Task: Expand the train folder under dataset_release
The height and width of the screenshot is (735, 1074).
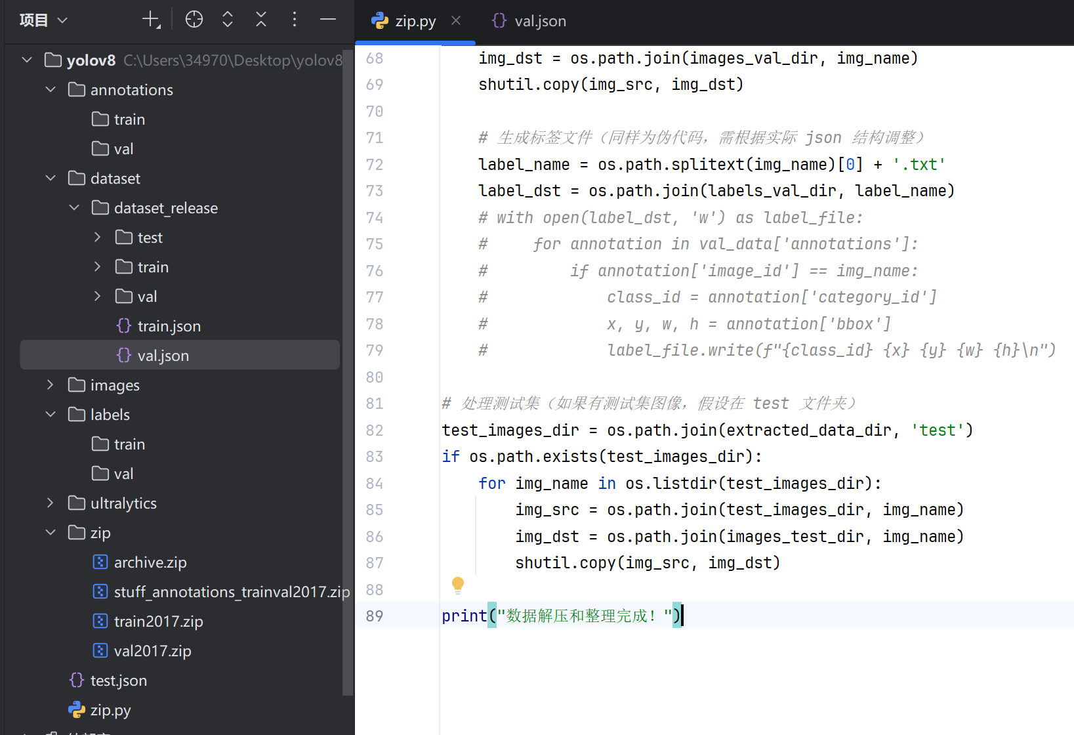Action: click(98, 267)
